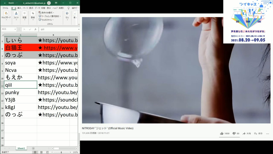Open the 校閲 tab
This screenshot has width=273, height=154.
[x=43, y=8]
